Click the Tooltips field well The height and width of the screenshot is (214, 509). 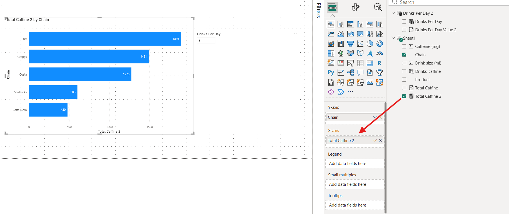tap(355, 205)
